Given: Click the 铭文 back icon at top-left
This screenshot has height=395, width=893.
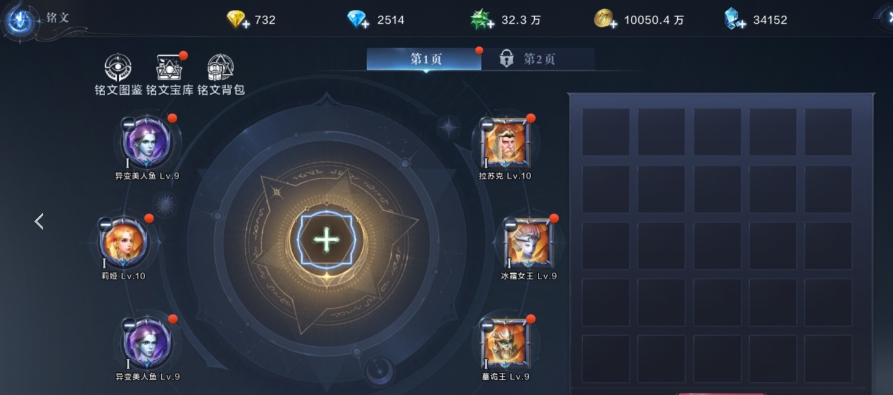Looking at the screenshot, I should [x=19, y=20].
